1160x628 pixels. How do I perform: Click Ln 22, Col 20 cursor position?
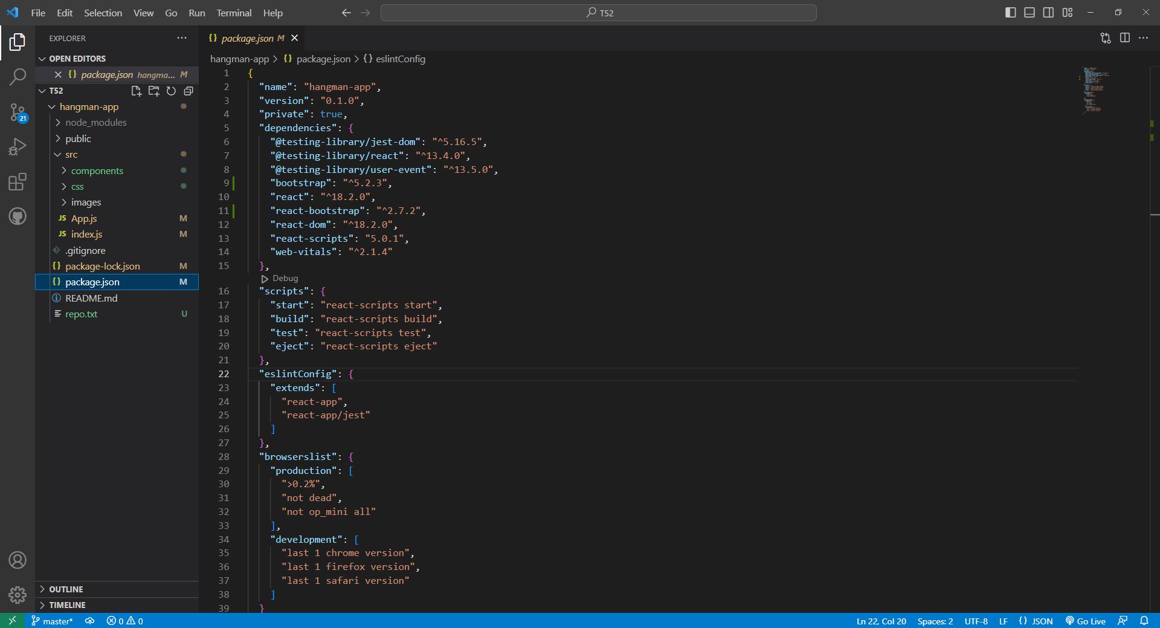[881, 621]
